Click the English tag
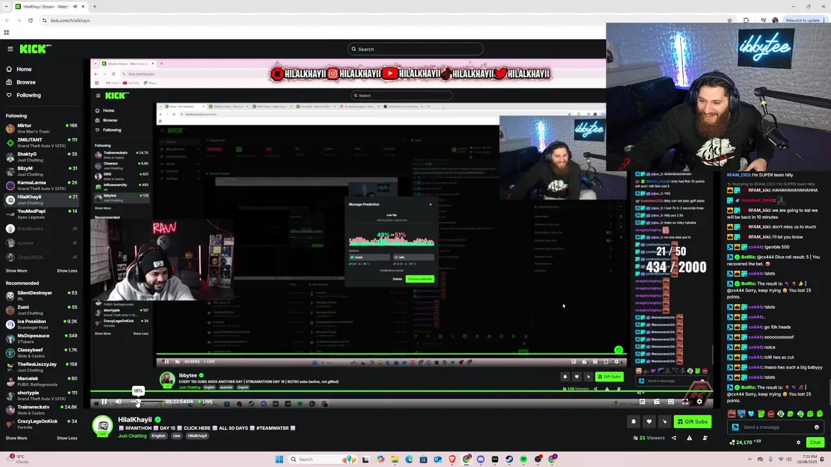 (x=158, y=436)
